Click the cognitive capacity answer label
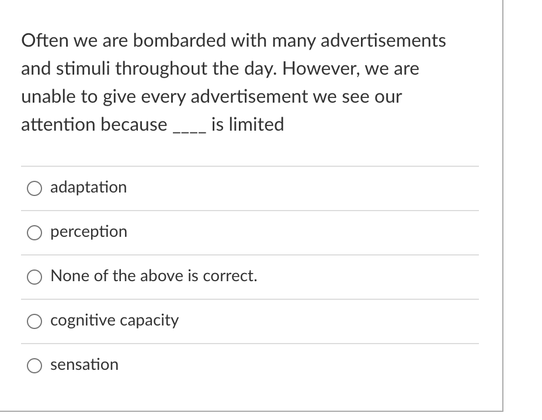542x420 pixels. [114, 321]
